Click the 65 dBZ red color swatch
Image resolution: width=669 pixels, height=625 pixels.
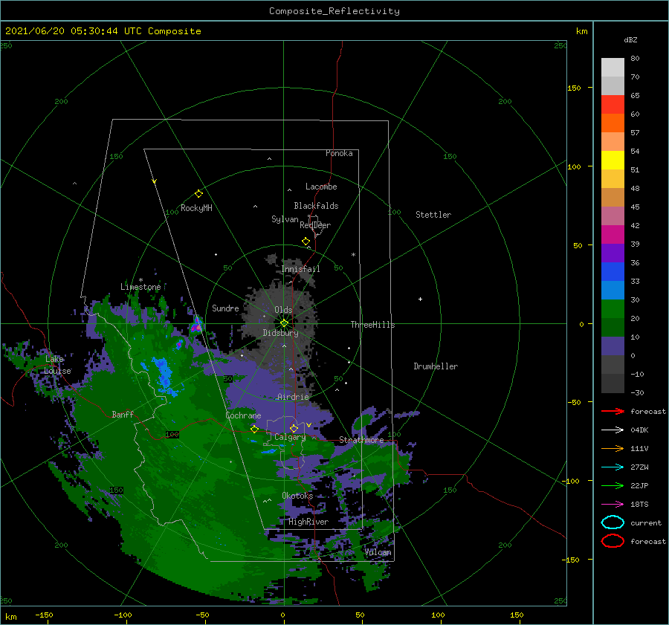pos(613,105)
